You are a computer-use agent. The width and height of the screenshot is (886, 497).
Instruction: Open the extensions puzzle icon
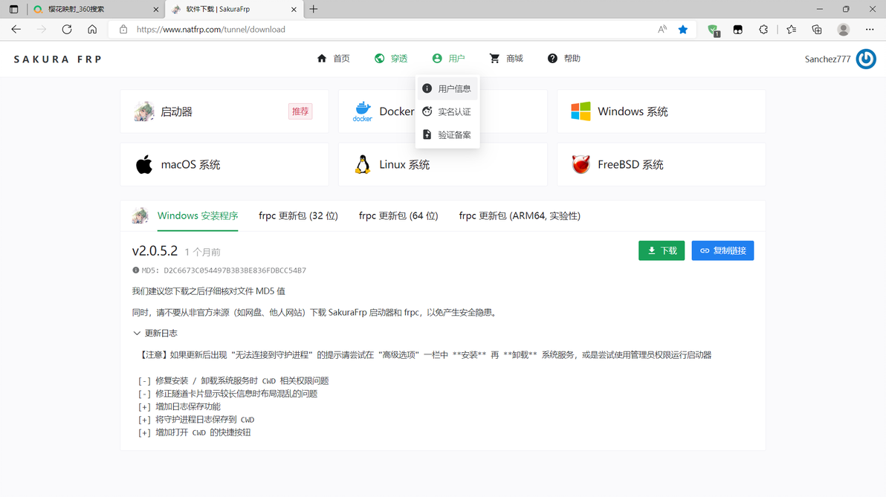pyautogui.click(x=763, y=30)
